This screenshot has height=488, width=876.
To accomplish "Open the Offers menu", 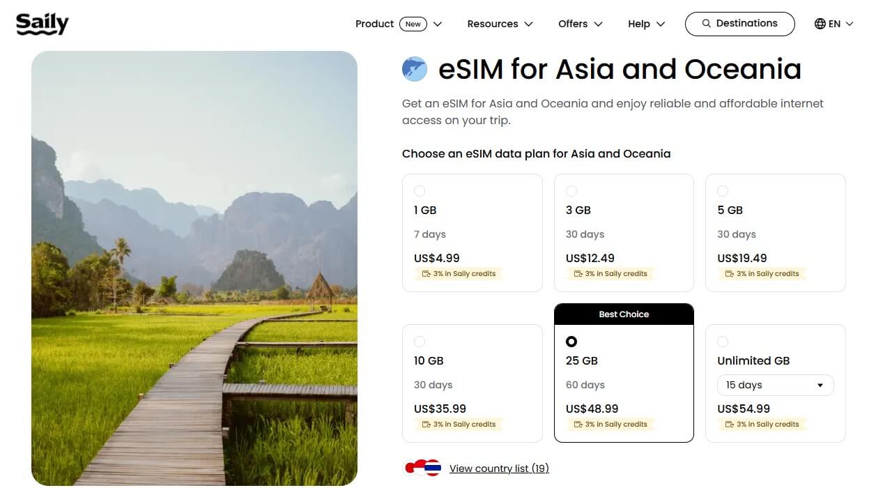I will [580, 24].
